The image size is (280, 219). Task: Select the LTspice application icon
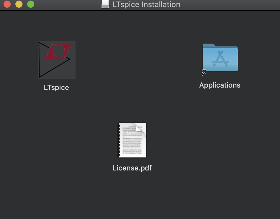[57, 60]
